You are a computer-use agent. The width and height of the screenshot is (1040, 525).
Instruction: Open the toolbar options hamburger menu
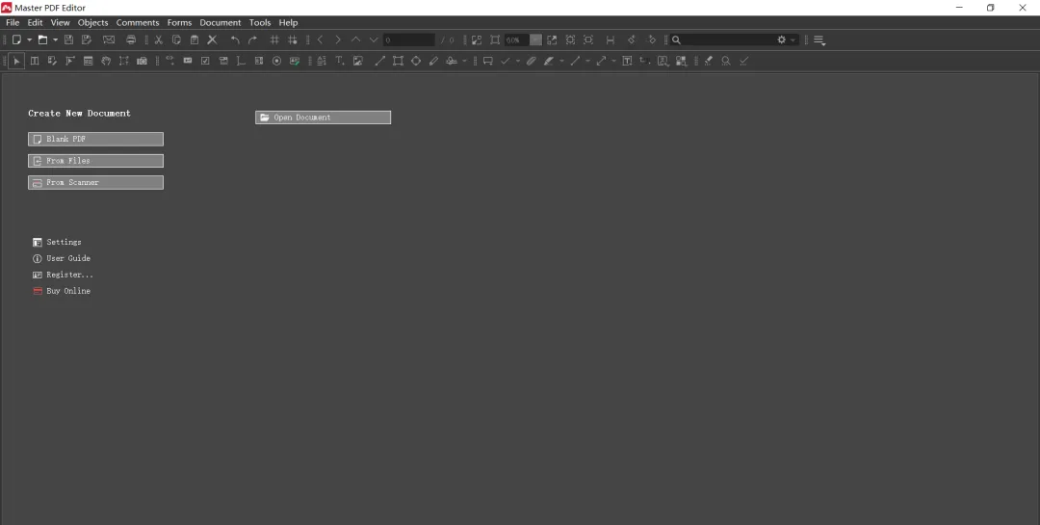[x=819, y=39]
